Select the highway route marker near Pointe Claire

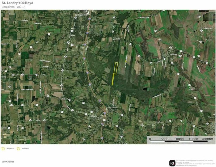point(189,85)
